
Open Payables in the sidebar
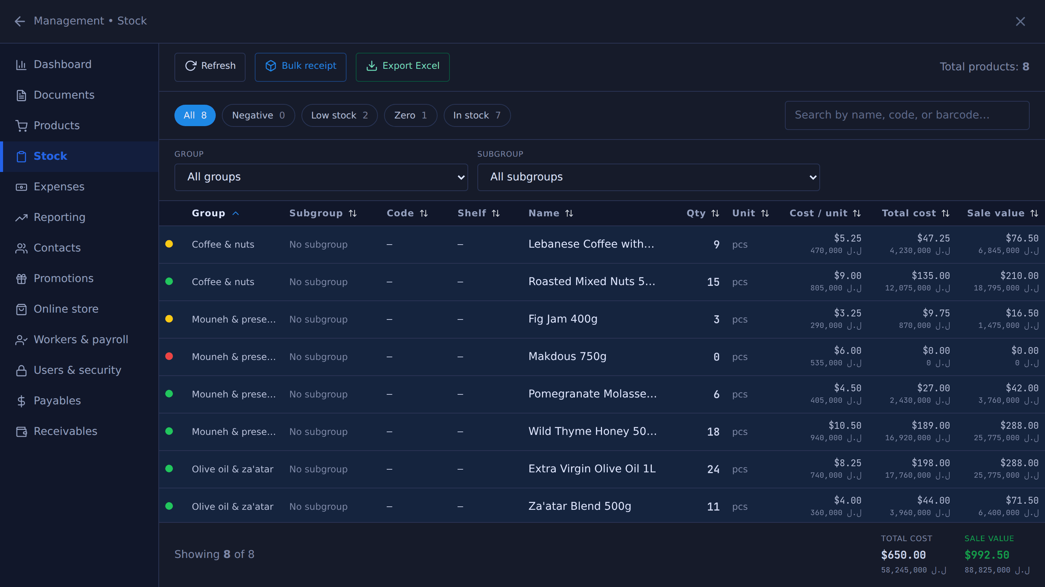[x=79, y=401]
